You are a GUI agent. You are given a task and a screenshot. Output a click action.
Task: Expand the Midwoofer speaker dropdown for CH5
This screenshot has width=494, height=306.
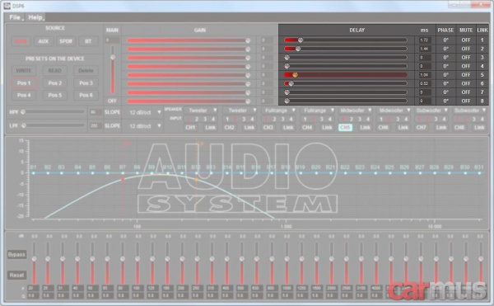356,111
